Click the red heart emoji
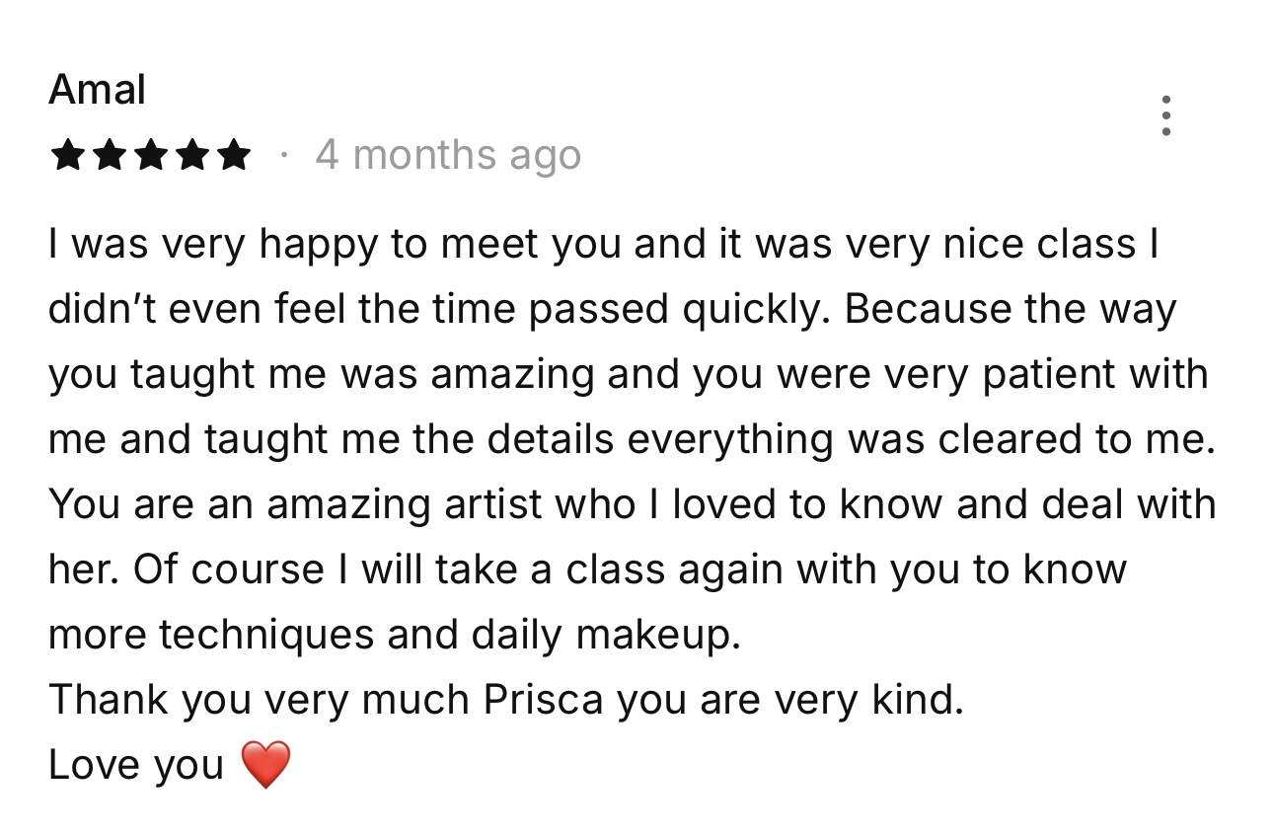1273x835 pixels. click(265, 765)
